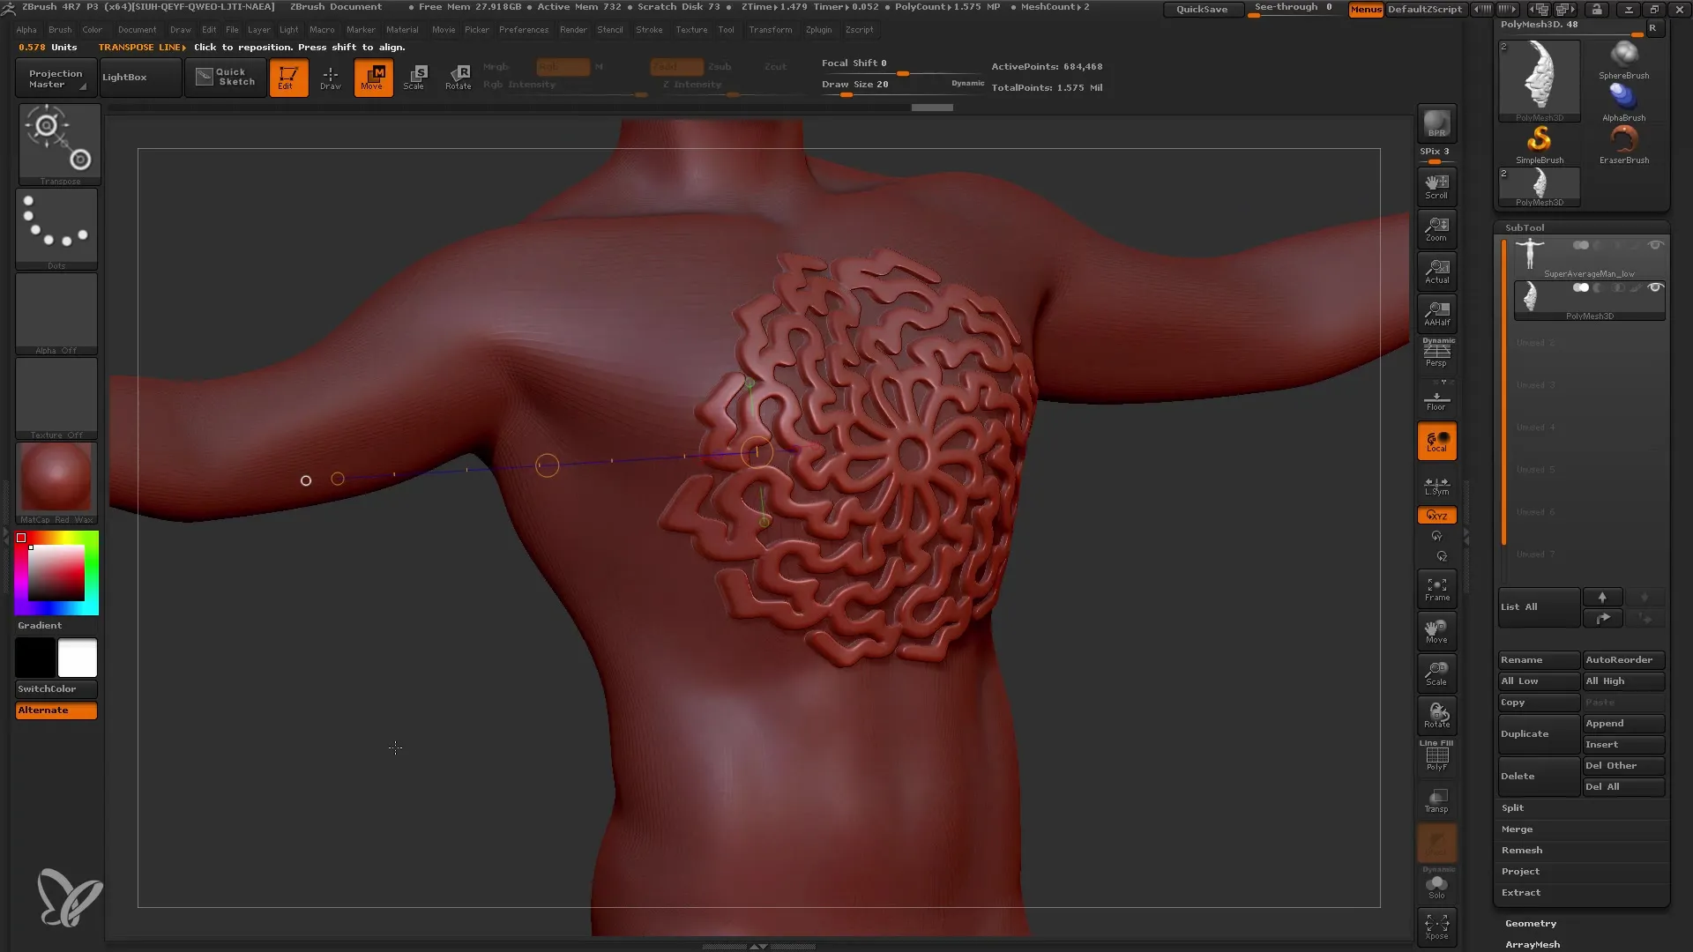The height and width of the screenshot is (952, 1693).
Task: Click the PolyMesh3D subtool thumbnail
Action: point(1532,298)
